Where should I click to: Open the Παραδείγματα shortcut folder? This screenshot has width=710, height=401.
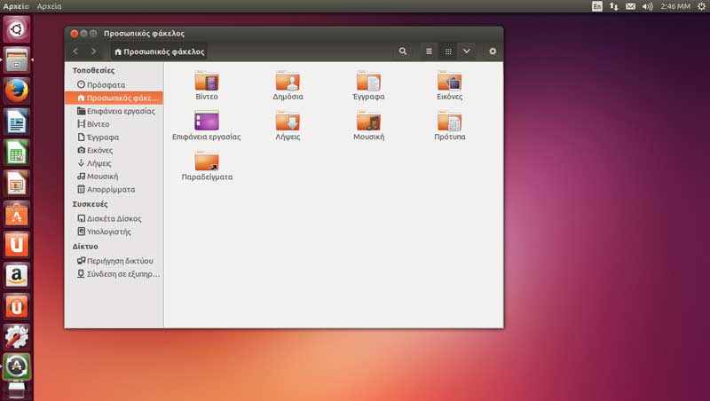207,161
